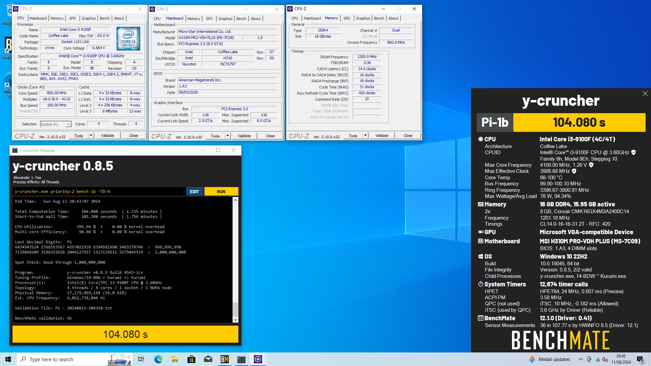The width and height of the screenshot is (651, 366).
Task: Click the System Timers clock icon
Action: [x=480, y=284]
